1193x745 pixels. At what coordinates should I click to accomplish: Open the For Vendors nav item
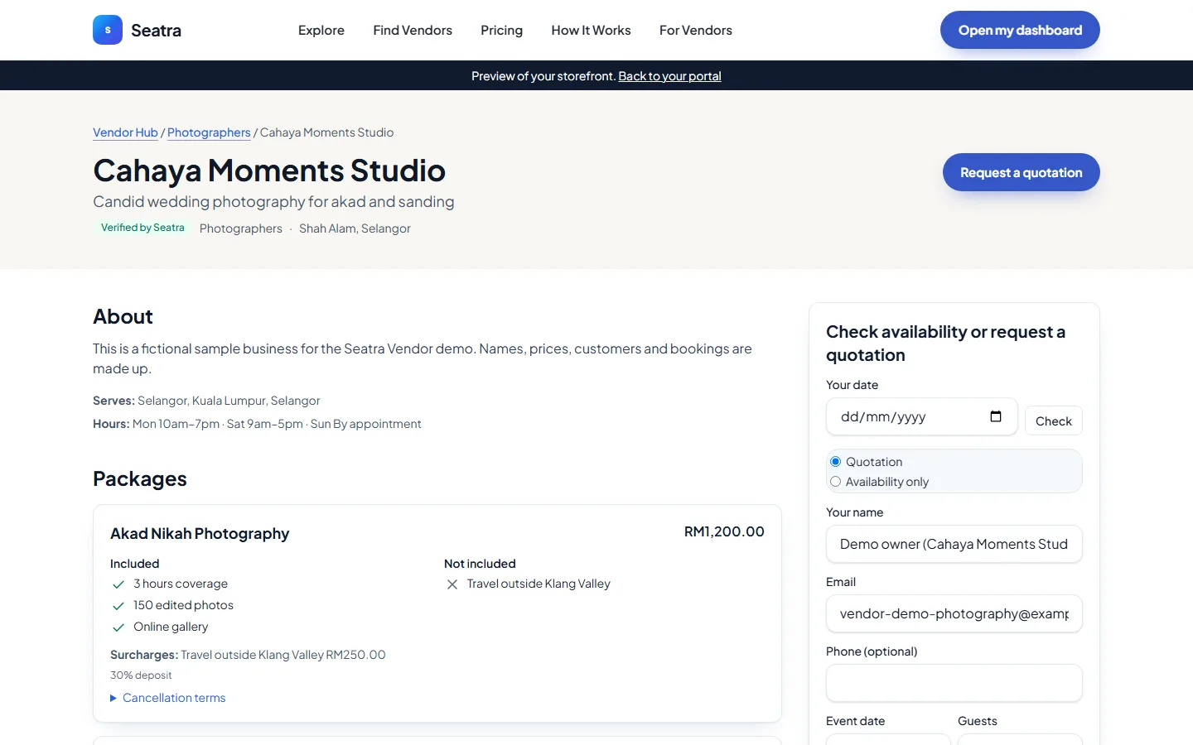click(696, 30)
